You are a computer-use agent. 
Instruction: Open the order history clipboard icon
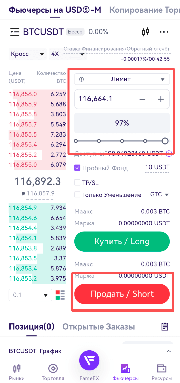tap(165, 326)
